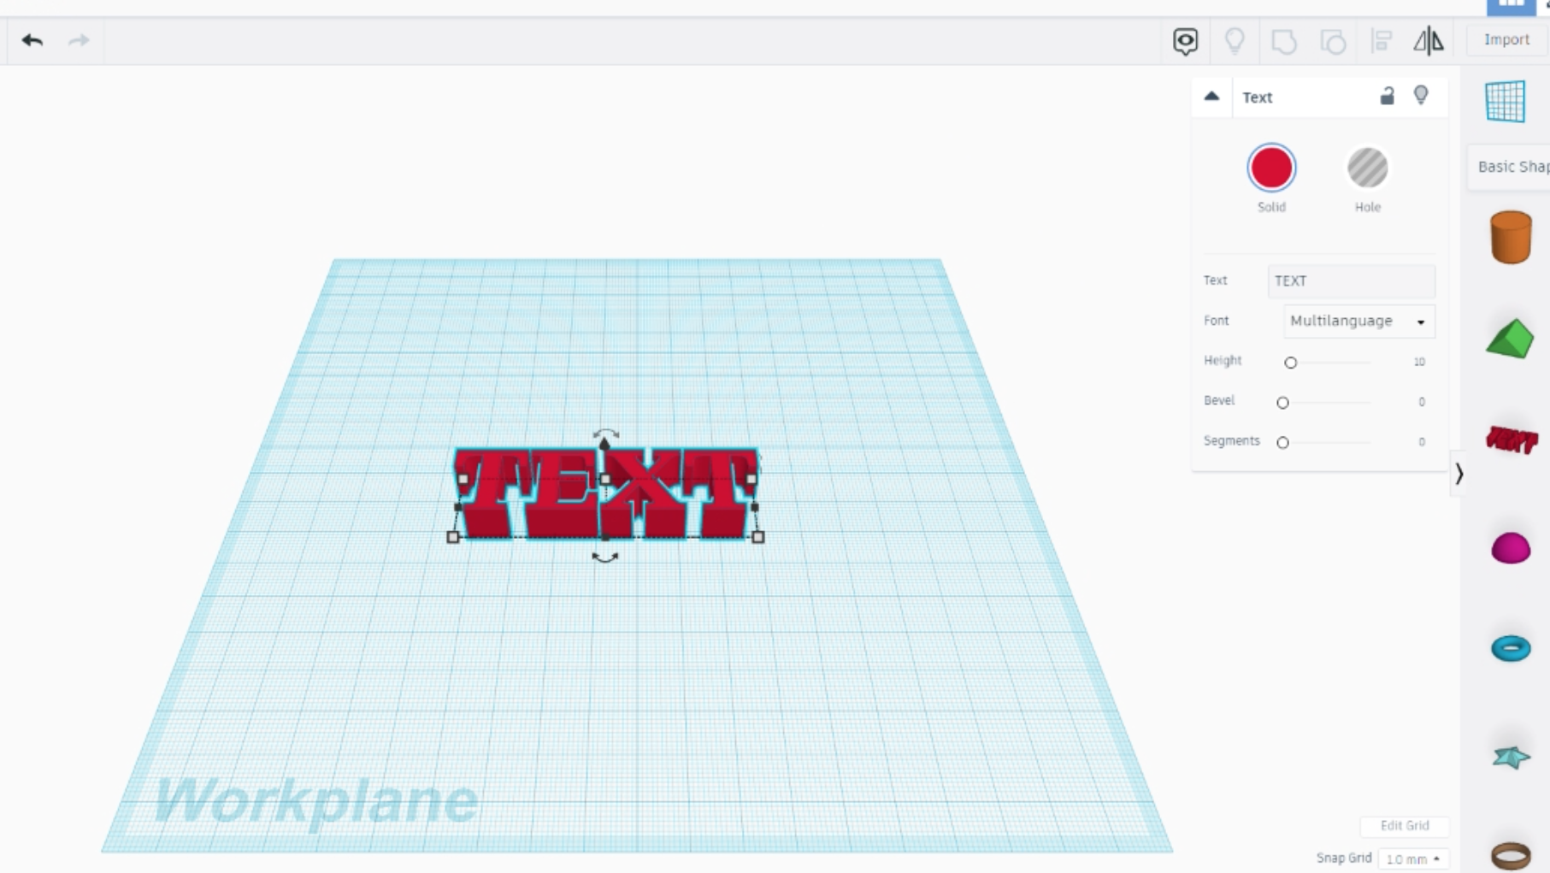1550x873 pixels.
Task: Open the Basic Shapes category dropdown
Action: point(1511,167)
